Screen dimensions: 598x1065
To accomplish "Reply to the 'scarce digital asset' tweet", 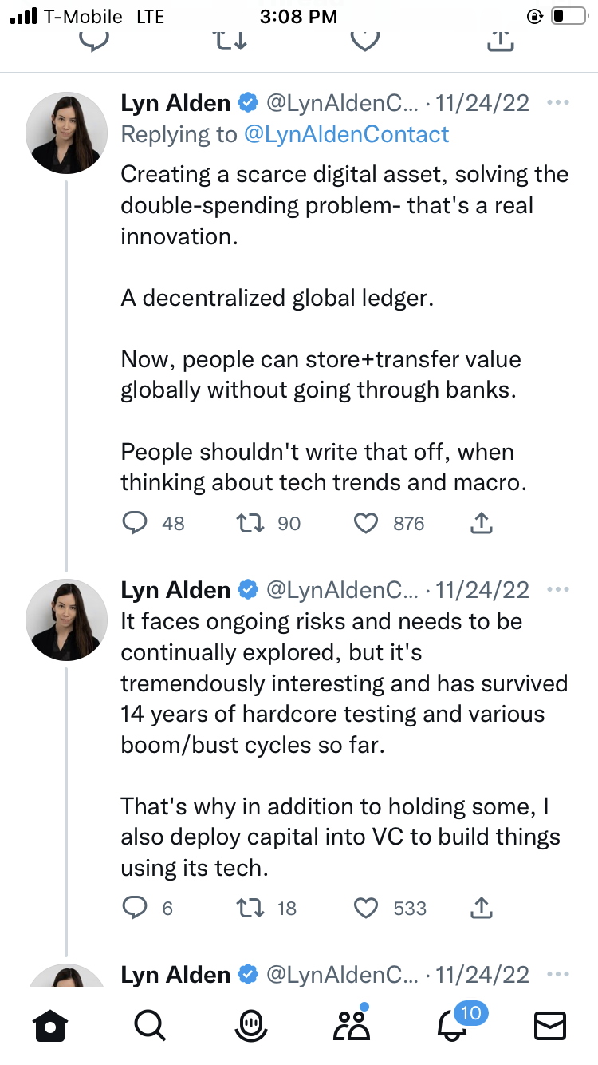I will point(136,523).
